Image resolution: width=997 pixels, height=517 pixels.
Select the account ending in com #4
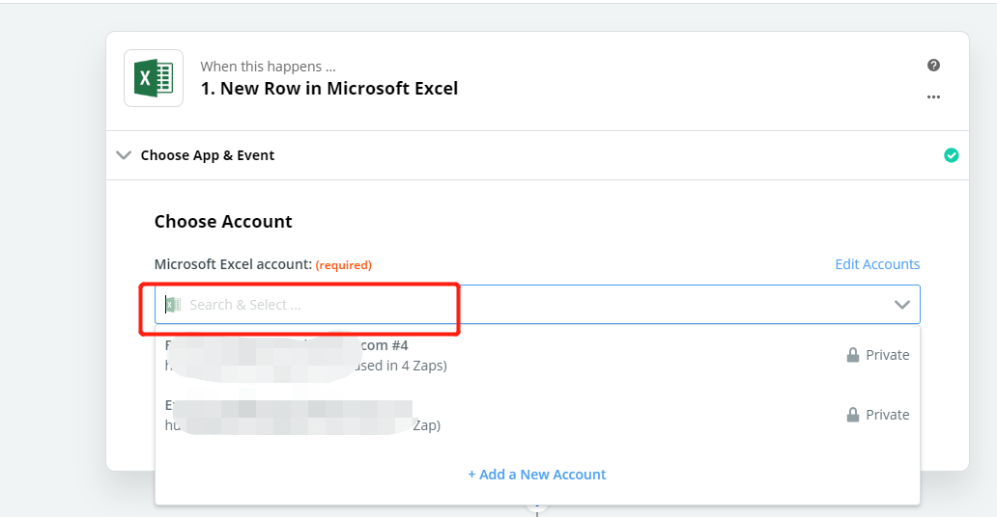point(537,355)
